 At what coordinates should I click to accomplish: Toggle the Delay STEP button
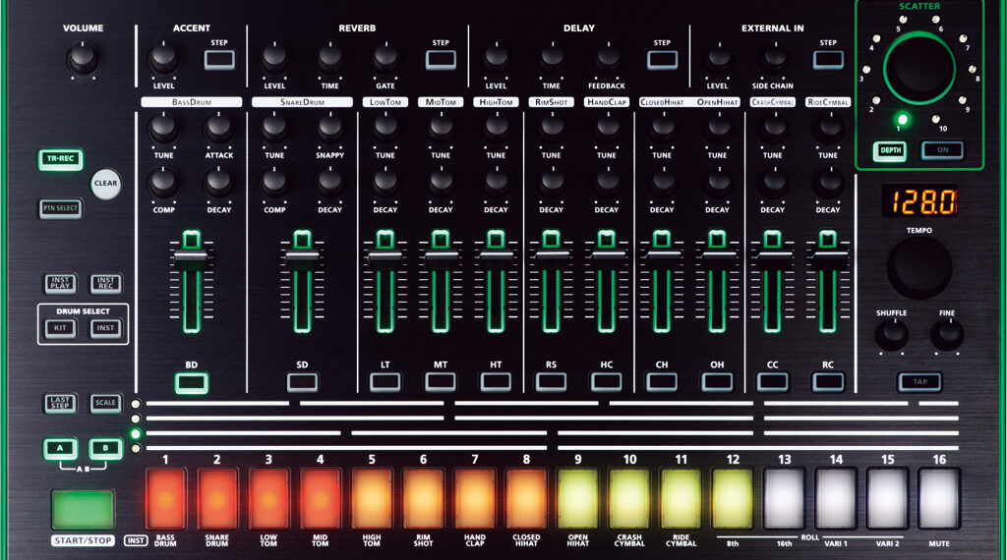tap(662, 60)
